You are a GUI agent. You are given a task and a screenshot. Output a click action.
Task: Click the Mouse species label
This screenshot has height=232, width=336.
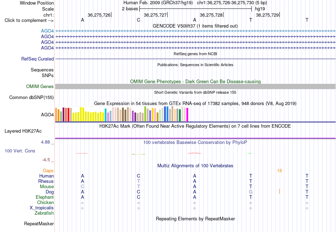coord(47,187)
